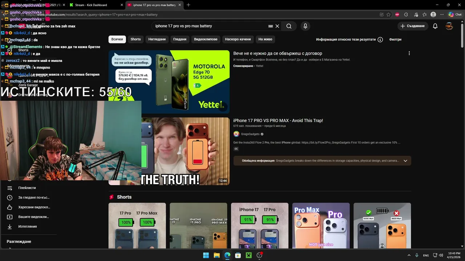
Task: Open the Windows Start button
Action: 206,255
